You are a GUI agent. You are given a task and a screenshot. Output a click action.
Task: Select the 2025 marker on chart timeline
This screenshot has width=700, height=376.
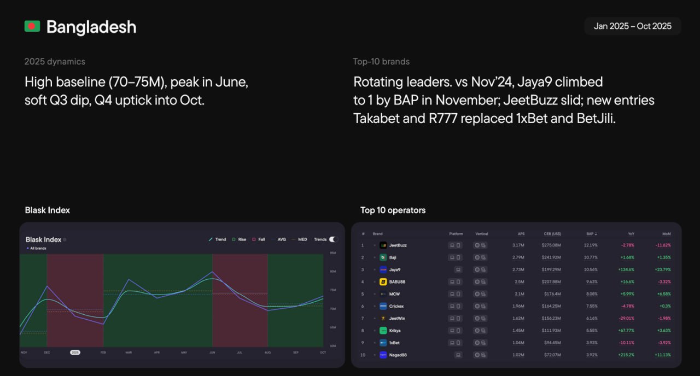75,352
